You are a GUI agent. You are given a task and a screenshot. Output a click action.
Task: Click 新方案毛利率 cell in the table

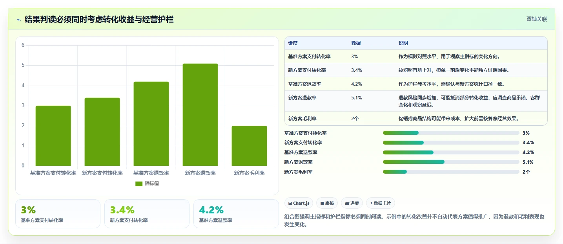[x=302, y=118]
